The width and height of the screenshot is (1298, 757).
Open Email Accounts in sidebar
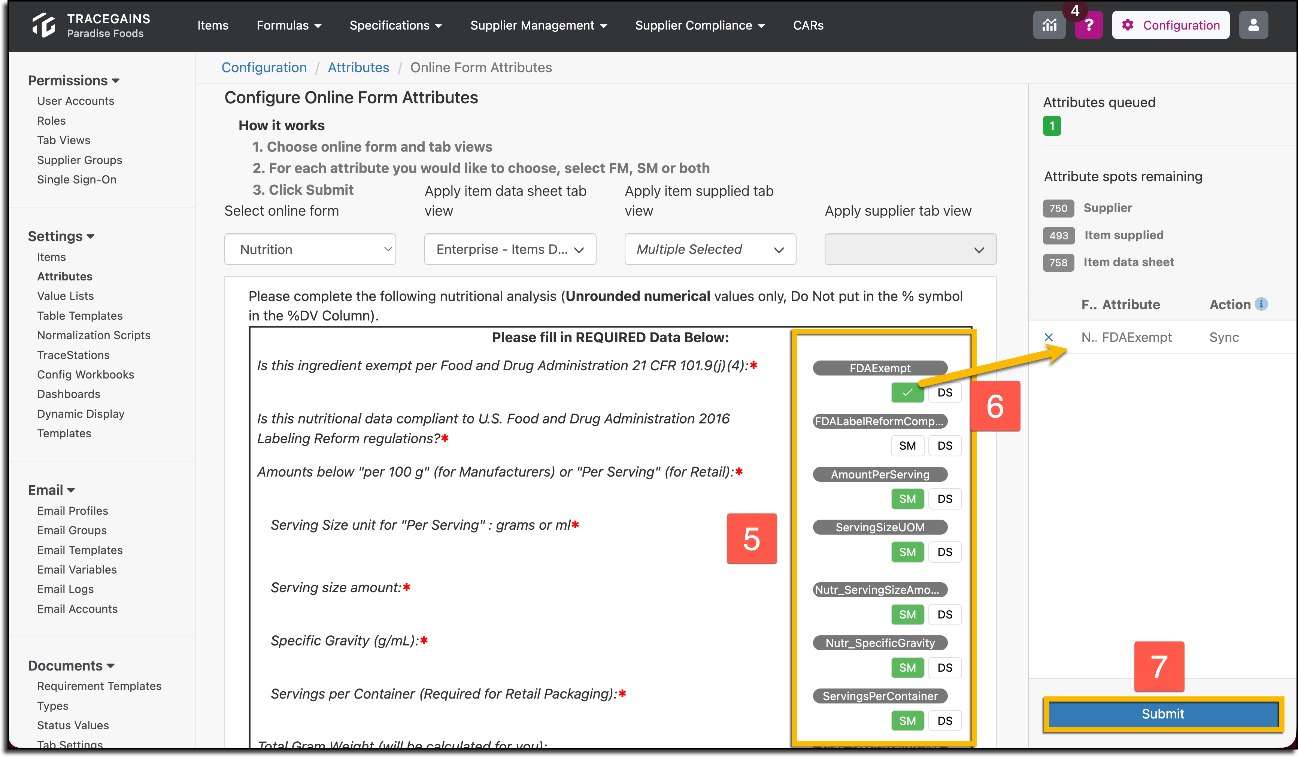click(77, 609)
